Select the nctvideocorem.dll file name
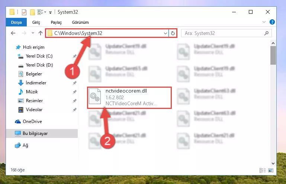Screen dimensions: 286x184 pyautogui.click(x=126, y=91)
